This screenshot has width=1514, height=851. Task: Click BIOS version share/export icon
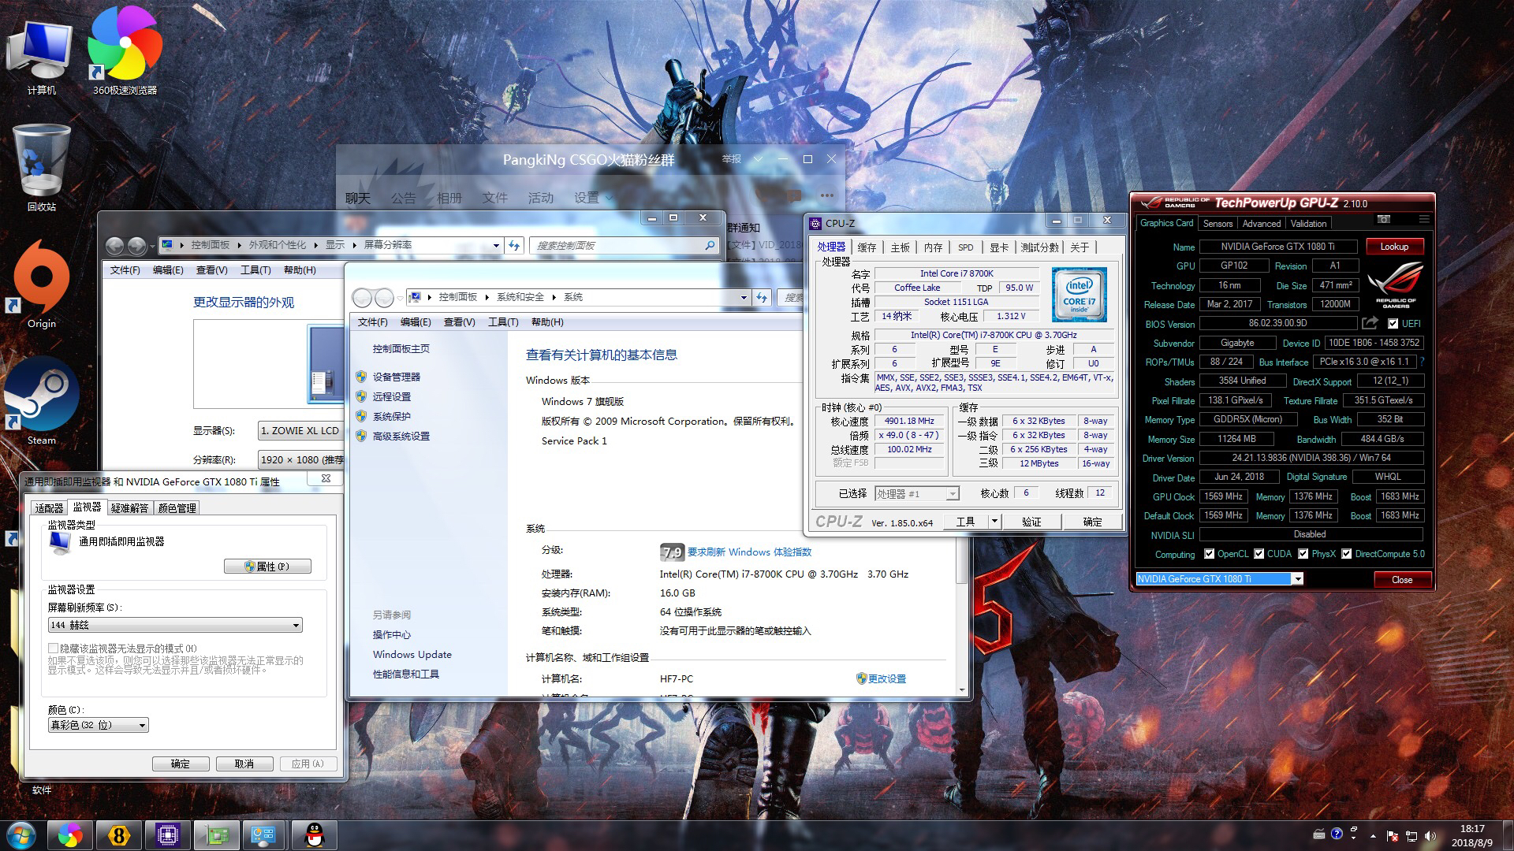pyautogui.click(x=1370, y=323)
